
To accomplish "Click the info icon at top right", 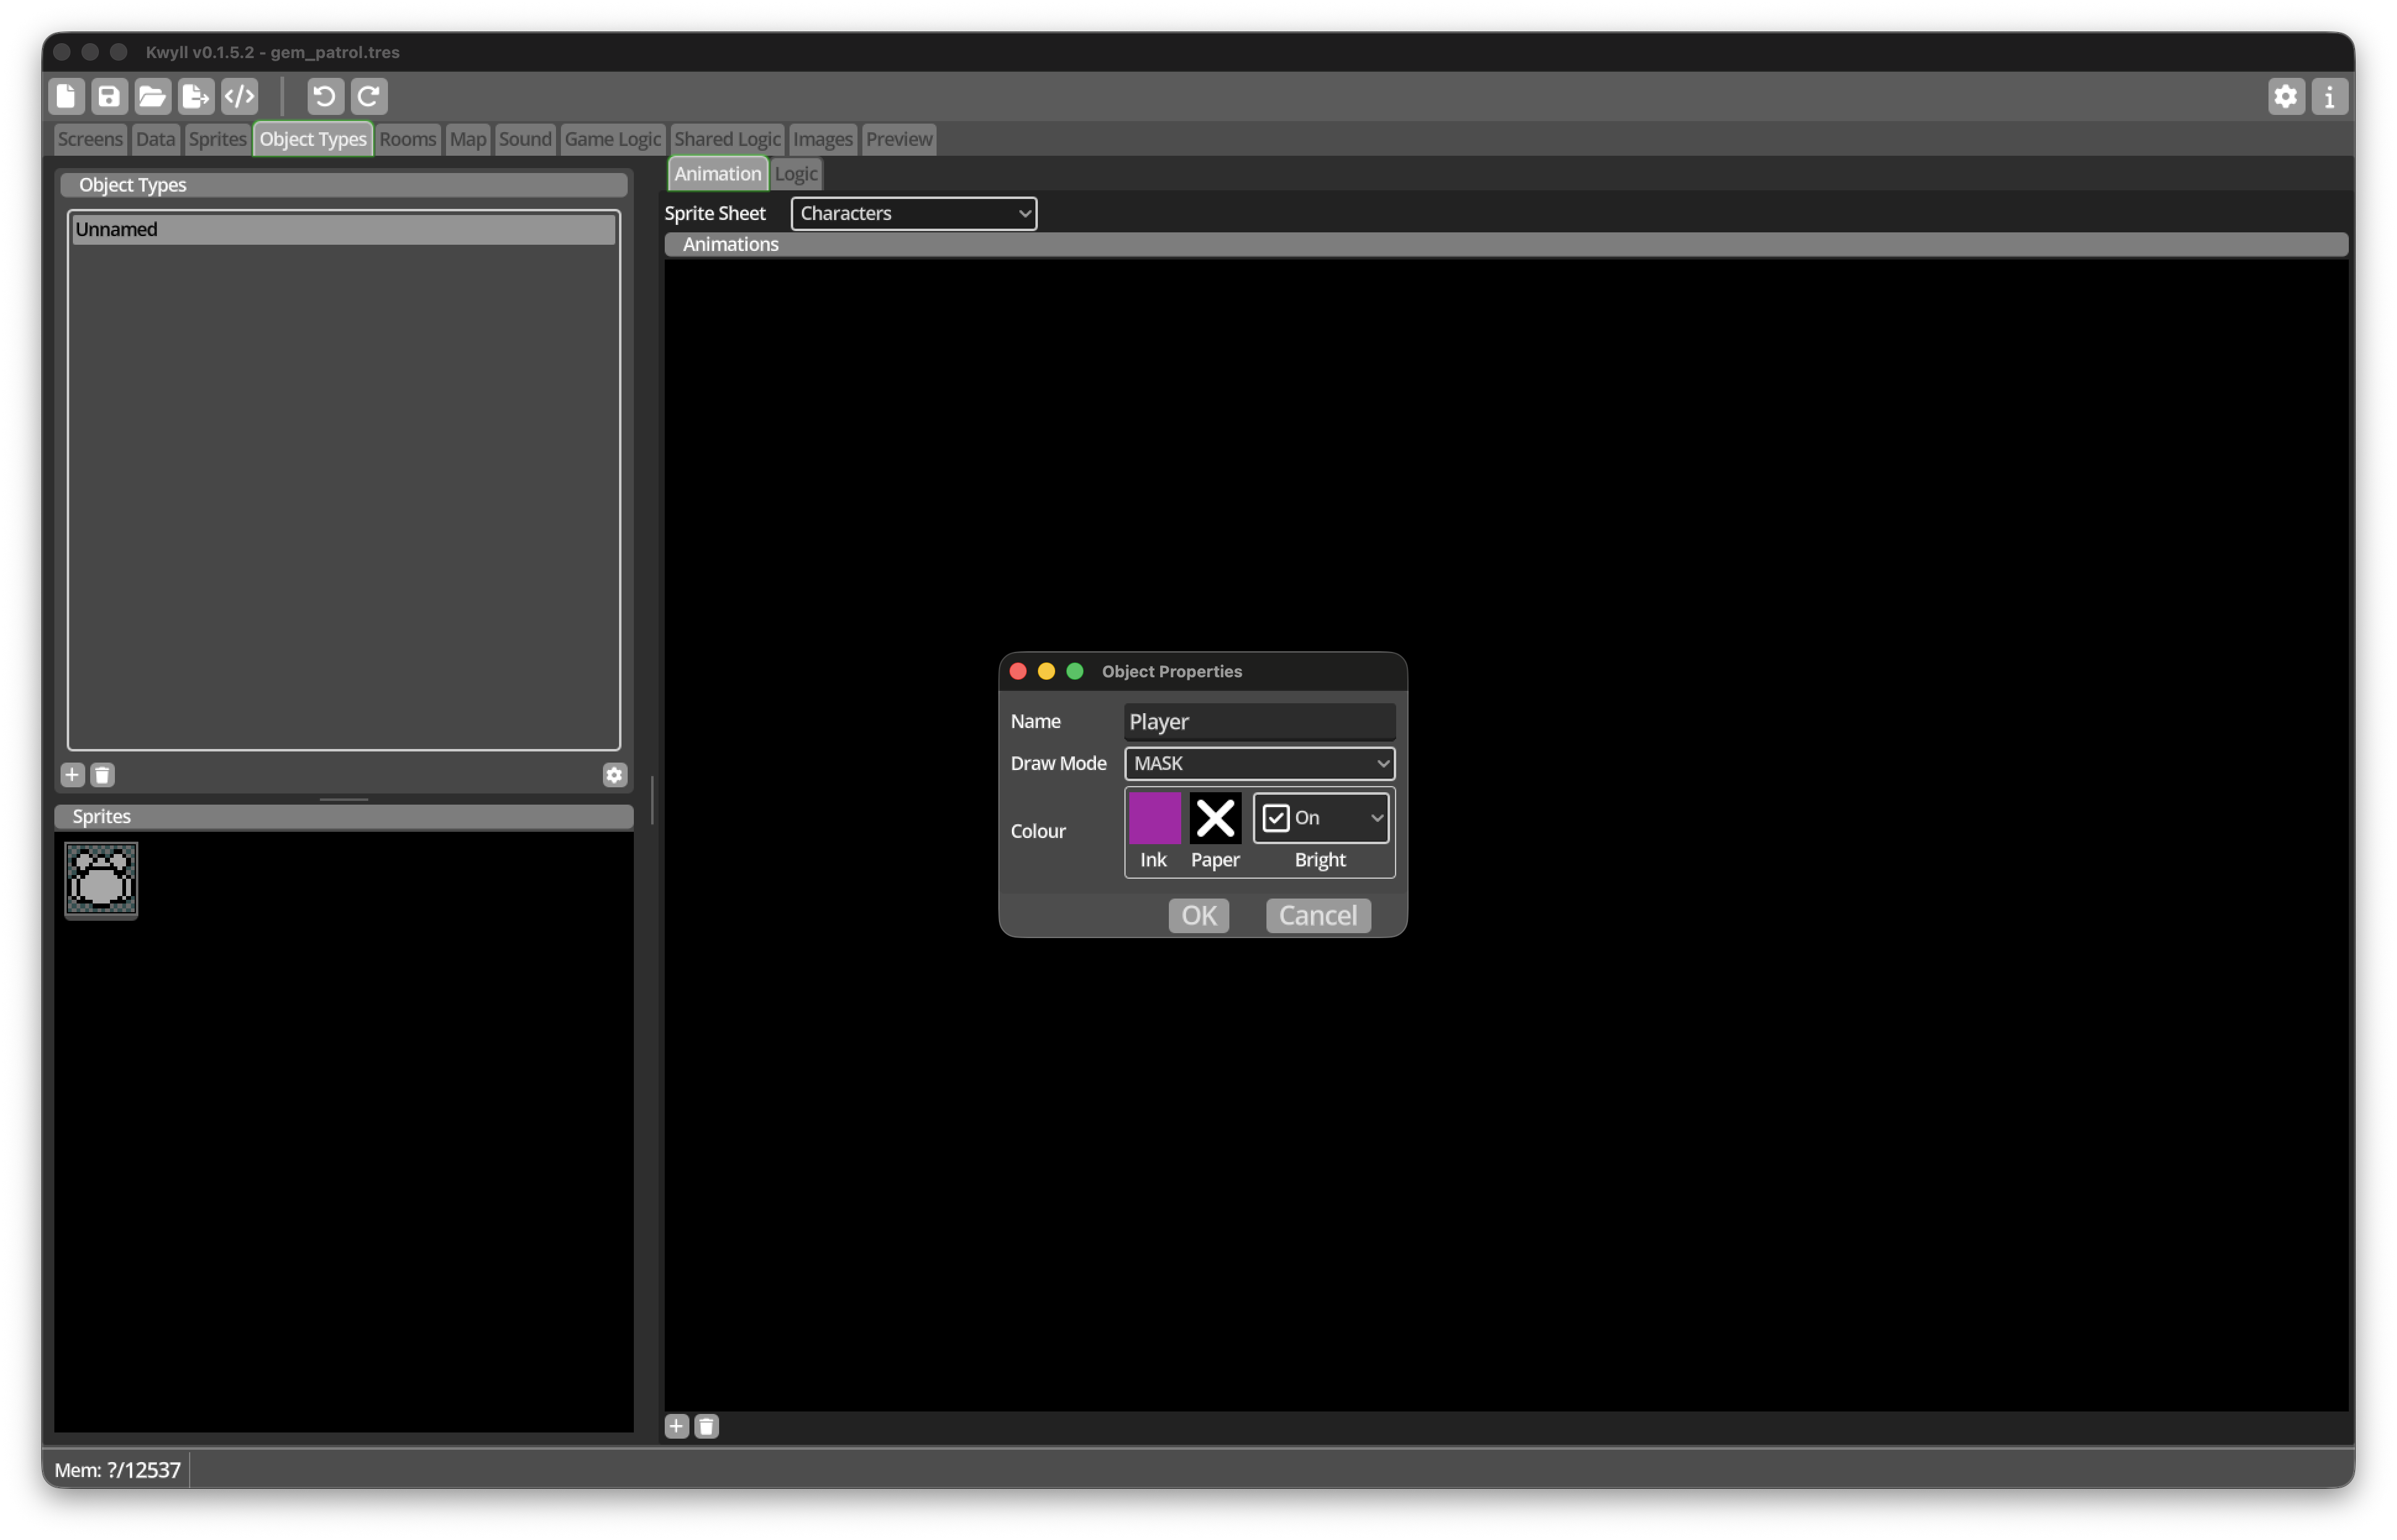I will tap(2329, 96).
